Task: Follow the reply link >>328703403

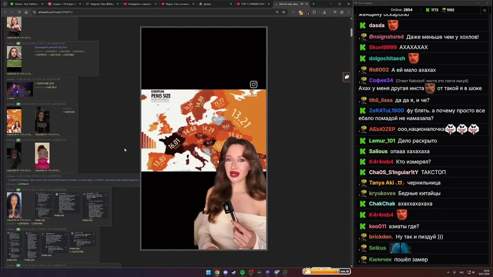Action: click(x=69, y=112)
